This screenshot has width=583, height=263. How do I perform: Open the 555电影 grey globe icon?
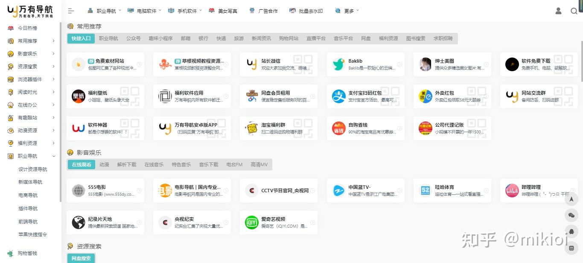click(79, 191)
